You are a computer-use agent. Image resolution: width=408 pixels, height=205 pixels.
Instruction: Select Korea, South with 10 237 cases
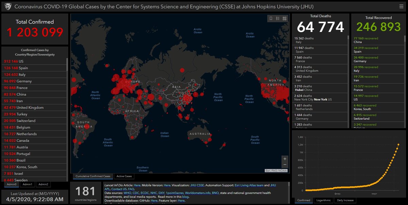(34, 167)
